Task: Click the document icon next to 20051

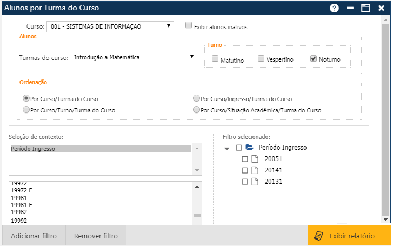Action: 255,159
